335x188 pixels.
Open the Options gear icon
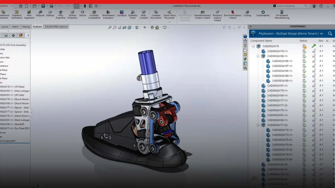tap(96, 6)
